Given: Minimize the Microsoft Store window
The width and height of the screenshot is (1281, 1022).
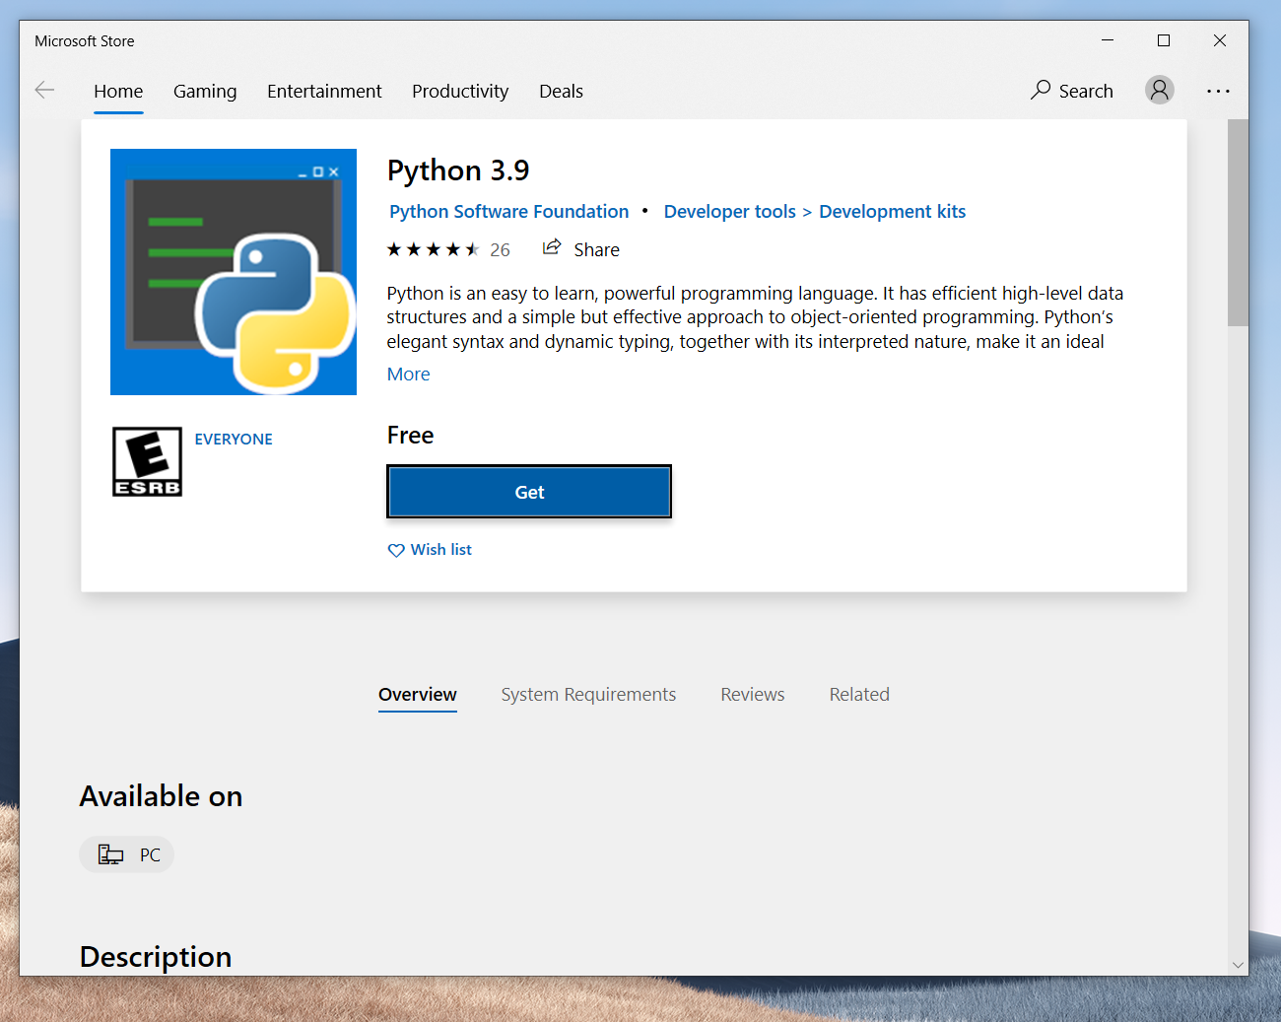Looking at the screenshot, I should pos(1108,40).
